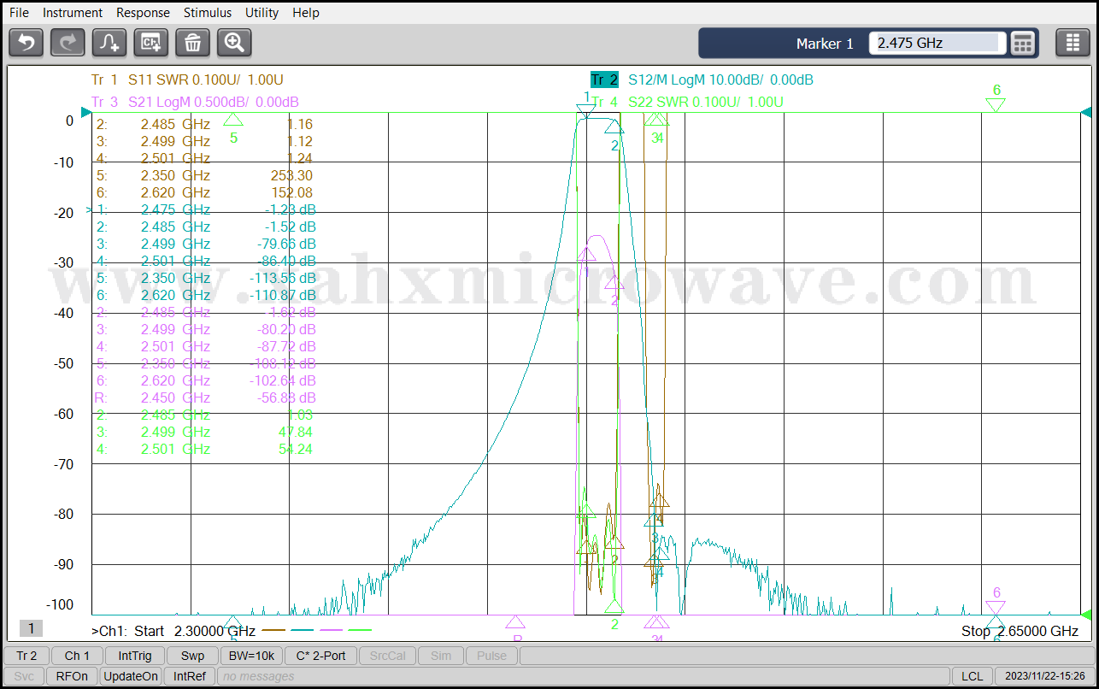The image size is (1099, 689).
Task: Click the Marker 1 frequency input field
Action: 937,43
